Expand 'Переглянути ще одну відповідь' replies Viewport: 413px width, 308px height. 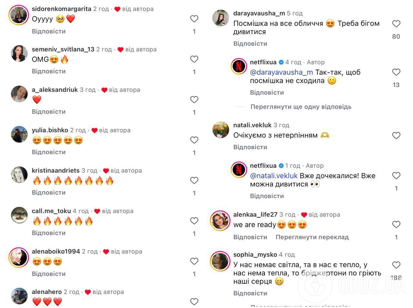coord(301,107)
